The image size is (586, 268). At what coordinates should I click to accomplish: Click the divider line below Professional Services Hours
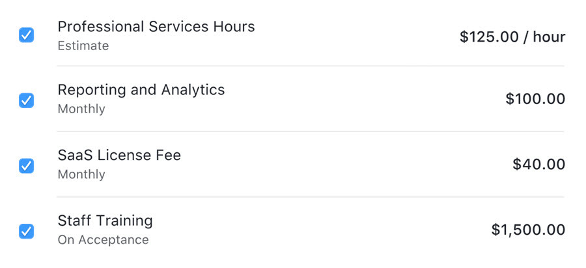pos(311,66)
